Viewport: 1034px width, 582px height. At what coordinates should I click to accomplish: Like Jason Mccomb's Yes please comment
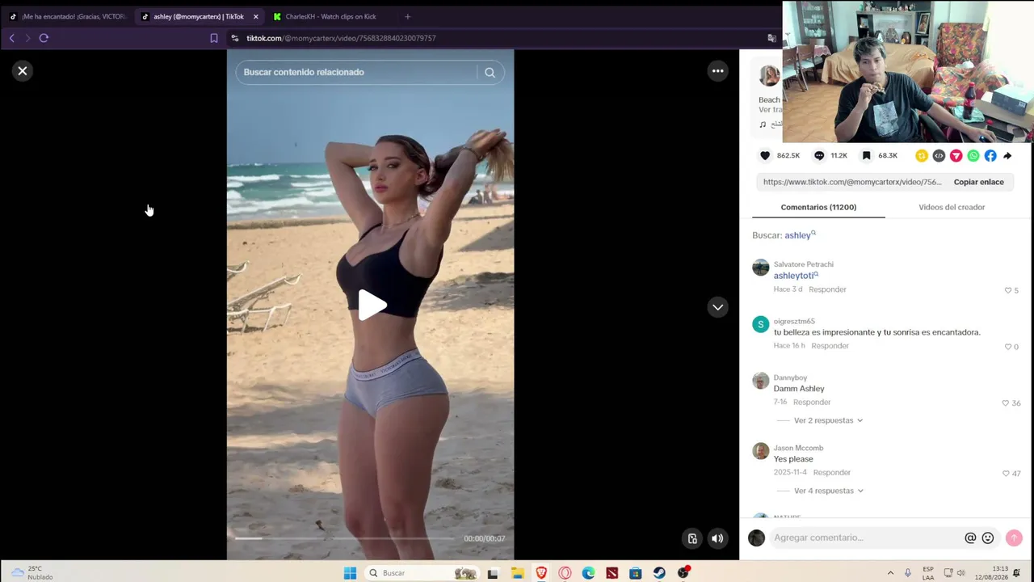[1006, 473]
